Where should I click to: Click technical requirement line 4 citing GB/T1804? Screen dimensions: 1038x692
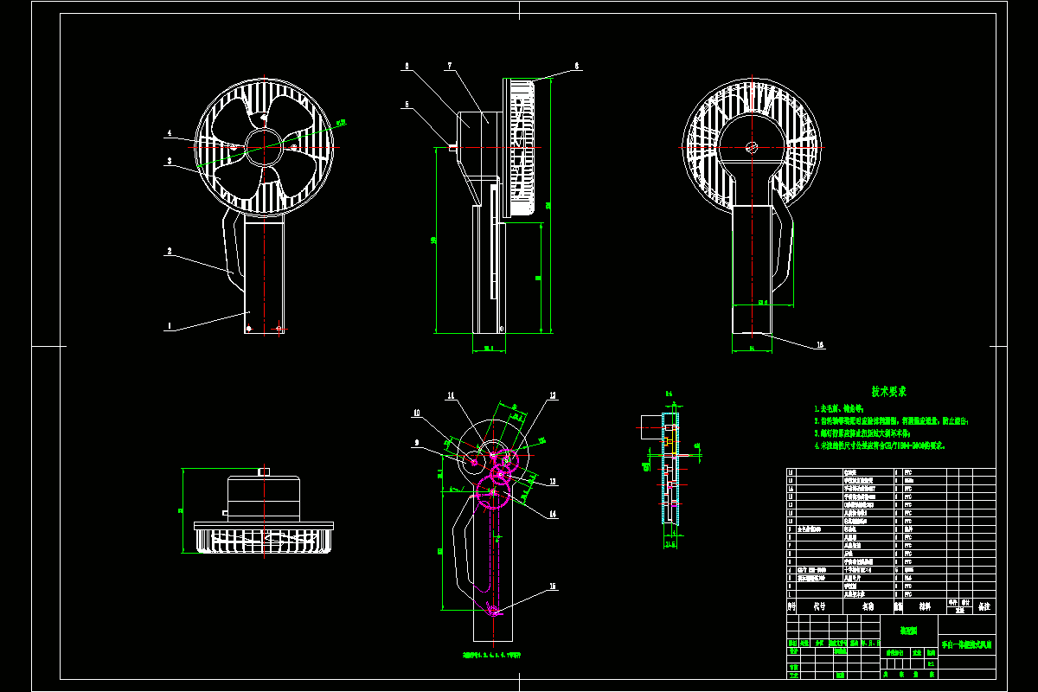click(x=881, y=445)
